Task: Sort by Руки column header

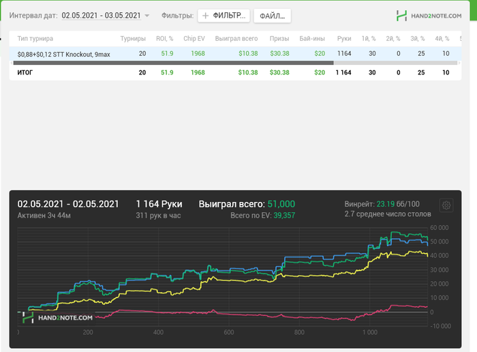Action: [344, 39]
